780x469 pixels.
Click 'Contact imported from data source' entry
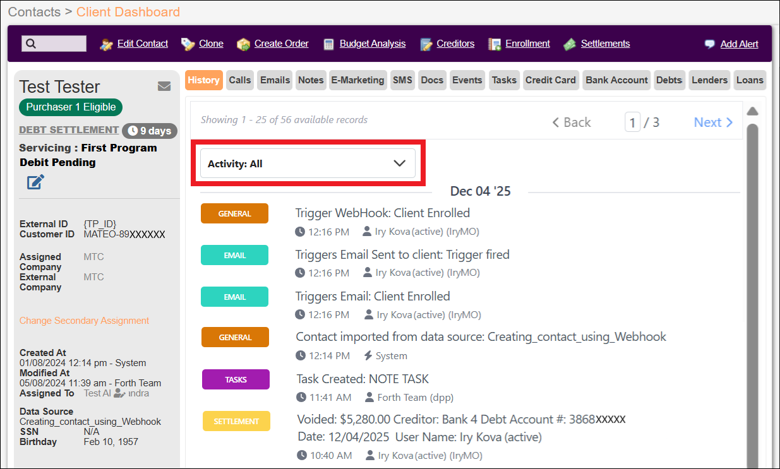tap(481, 336)
